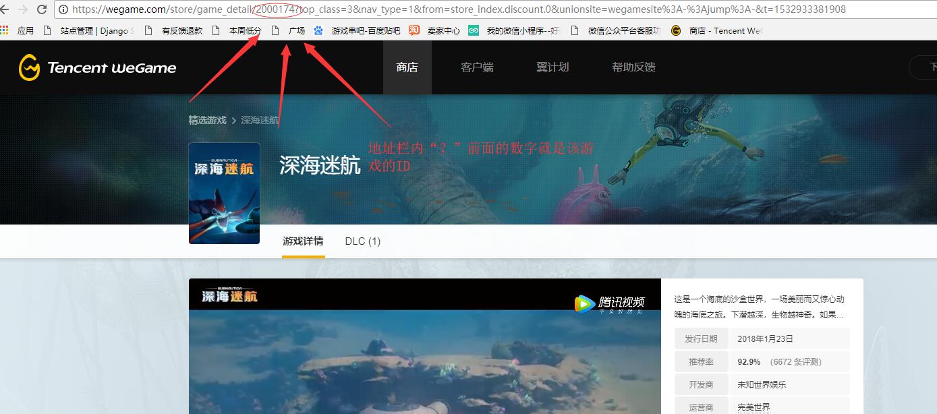This screenshot has width=937, height=414.
Task: Click the (6672 条评测) review count
Action: 796,362
